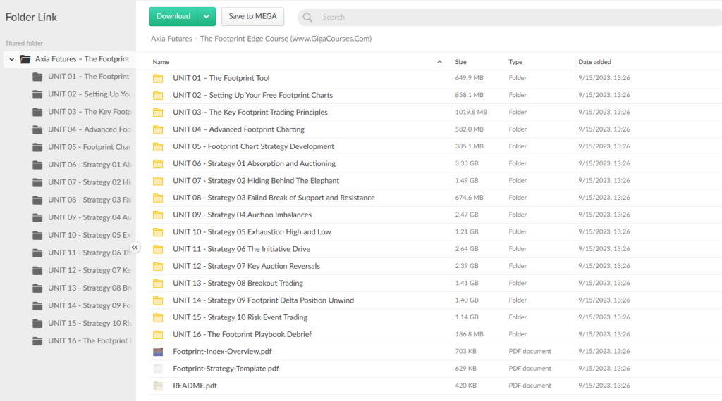The image size is (722, 401).
Task: Click folder icon of UNIT 11 row
Action: (158, 250)
